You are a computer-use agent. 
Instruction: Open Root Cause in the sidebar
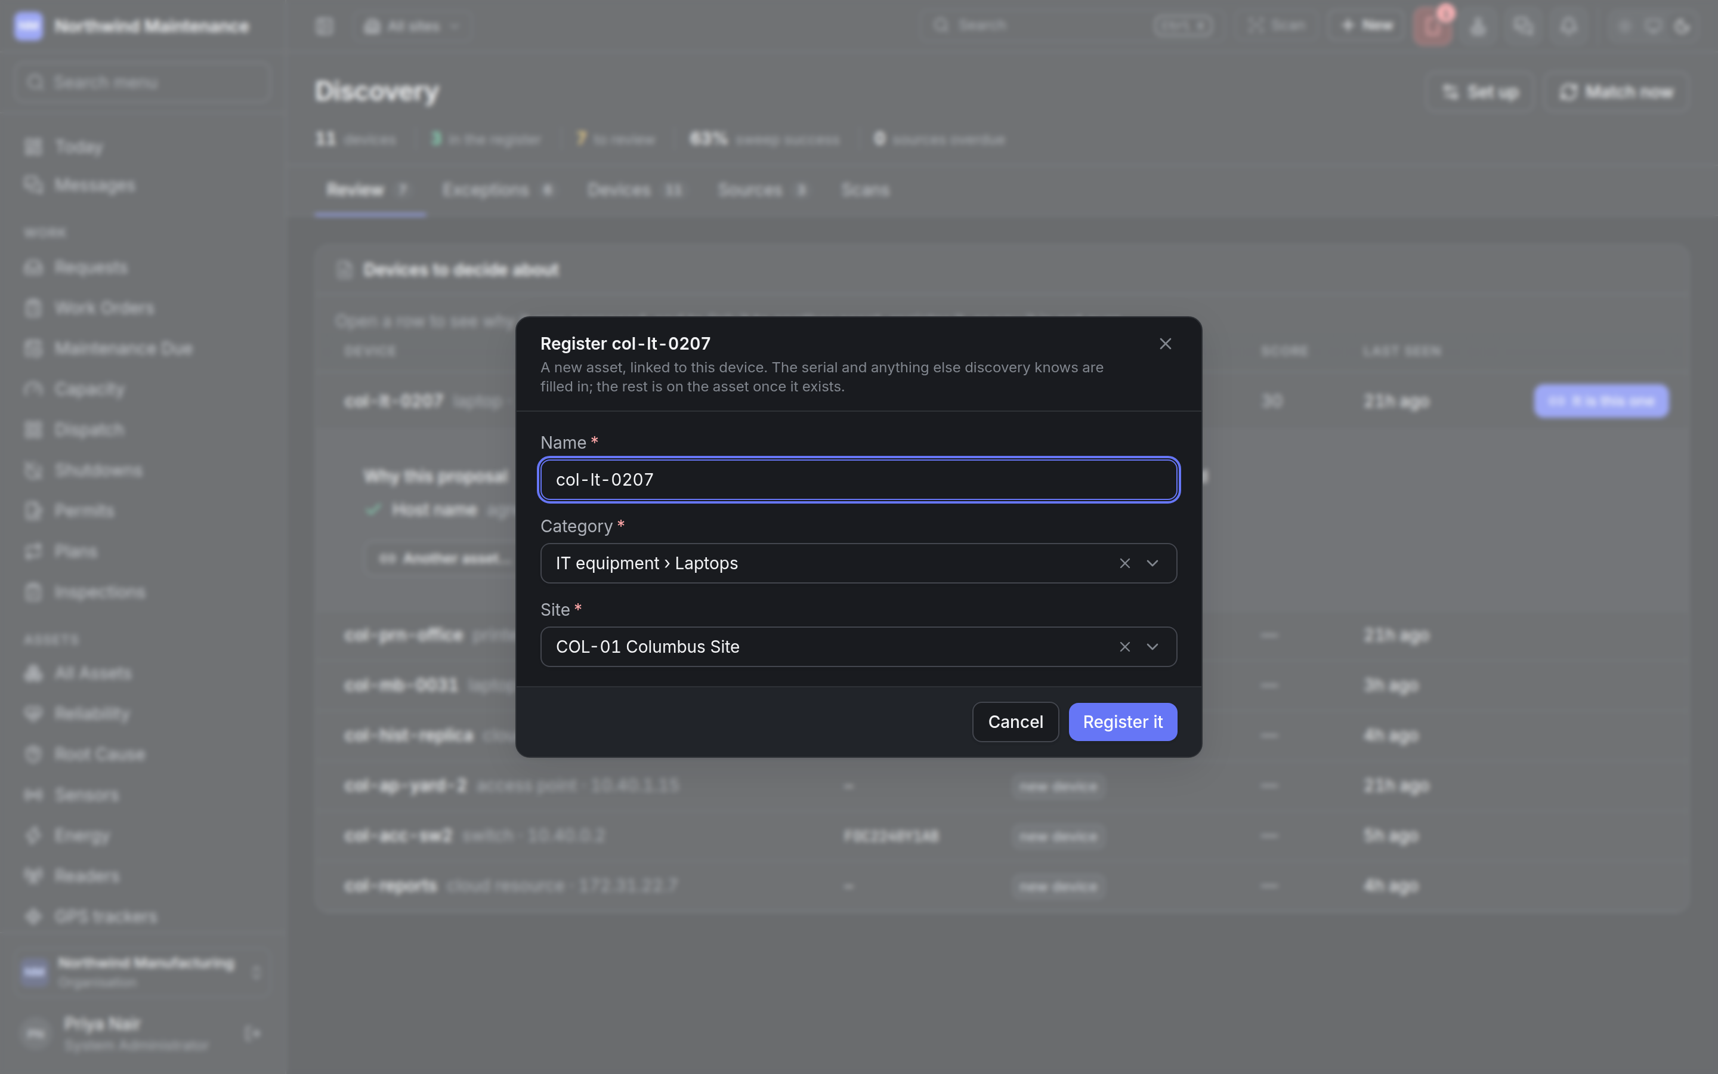click(x=142, y=754)
